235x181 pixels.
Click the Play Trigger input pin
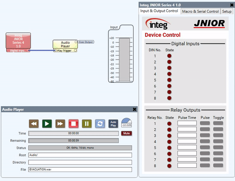coord(55,51)
